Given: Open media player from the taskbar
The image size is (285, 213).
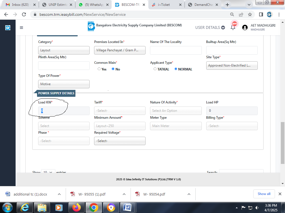Looking at the screenshot, I should (x=59, y=207).
